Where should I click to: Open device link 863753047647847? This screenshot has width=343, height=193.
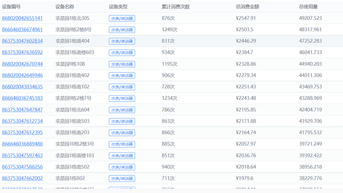[22, 110]
